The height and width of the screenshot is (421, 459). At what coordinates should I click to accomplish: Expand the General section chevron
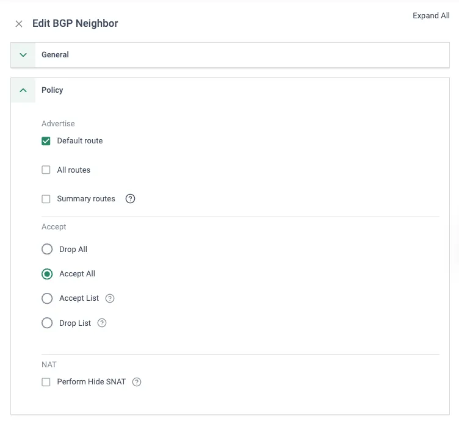[23, 55]
